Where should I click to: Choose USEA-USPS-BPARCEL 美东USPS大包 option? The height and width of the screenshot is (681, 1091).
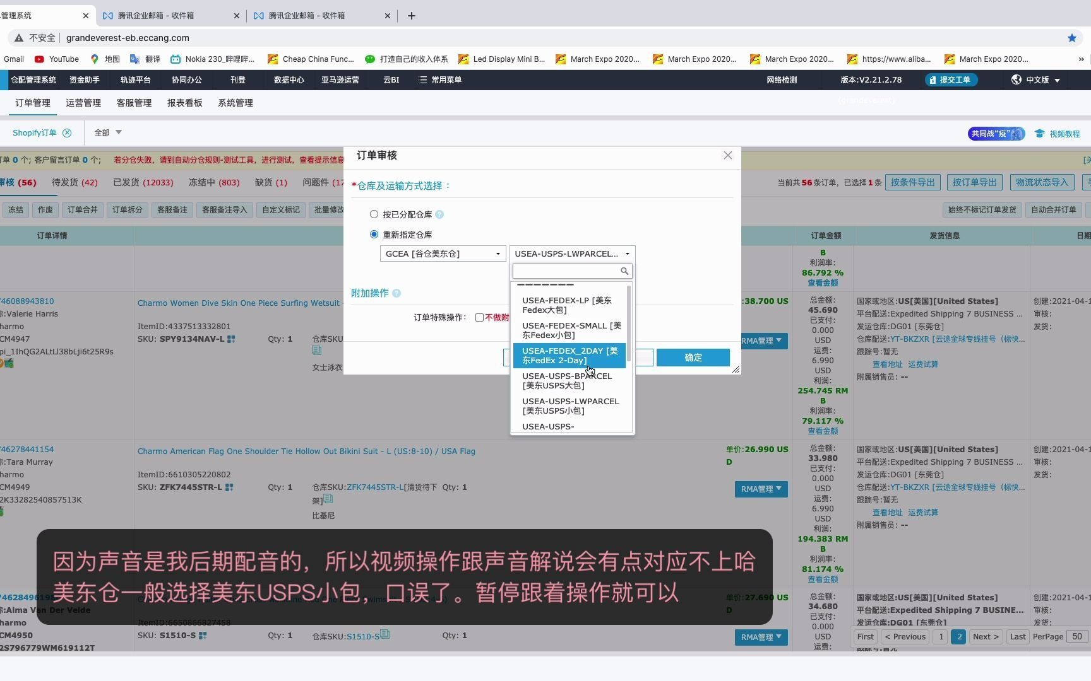tap(569, 381)
